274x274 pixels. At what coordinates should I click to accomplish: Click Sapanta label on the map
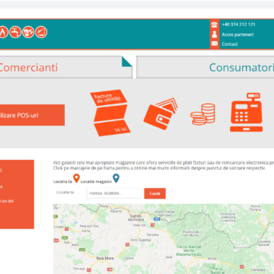[x=116, y=211]
